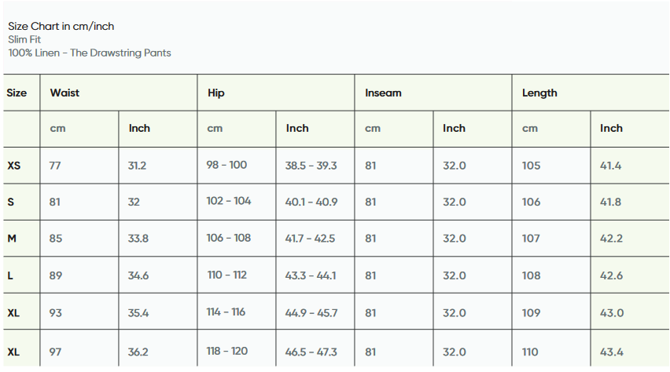Screen dimensions: 670x372
Task: Click the hip range 118 - 120 cell
Action: (226, 351)
